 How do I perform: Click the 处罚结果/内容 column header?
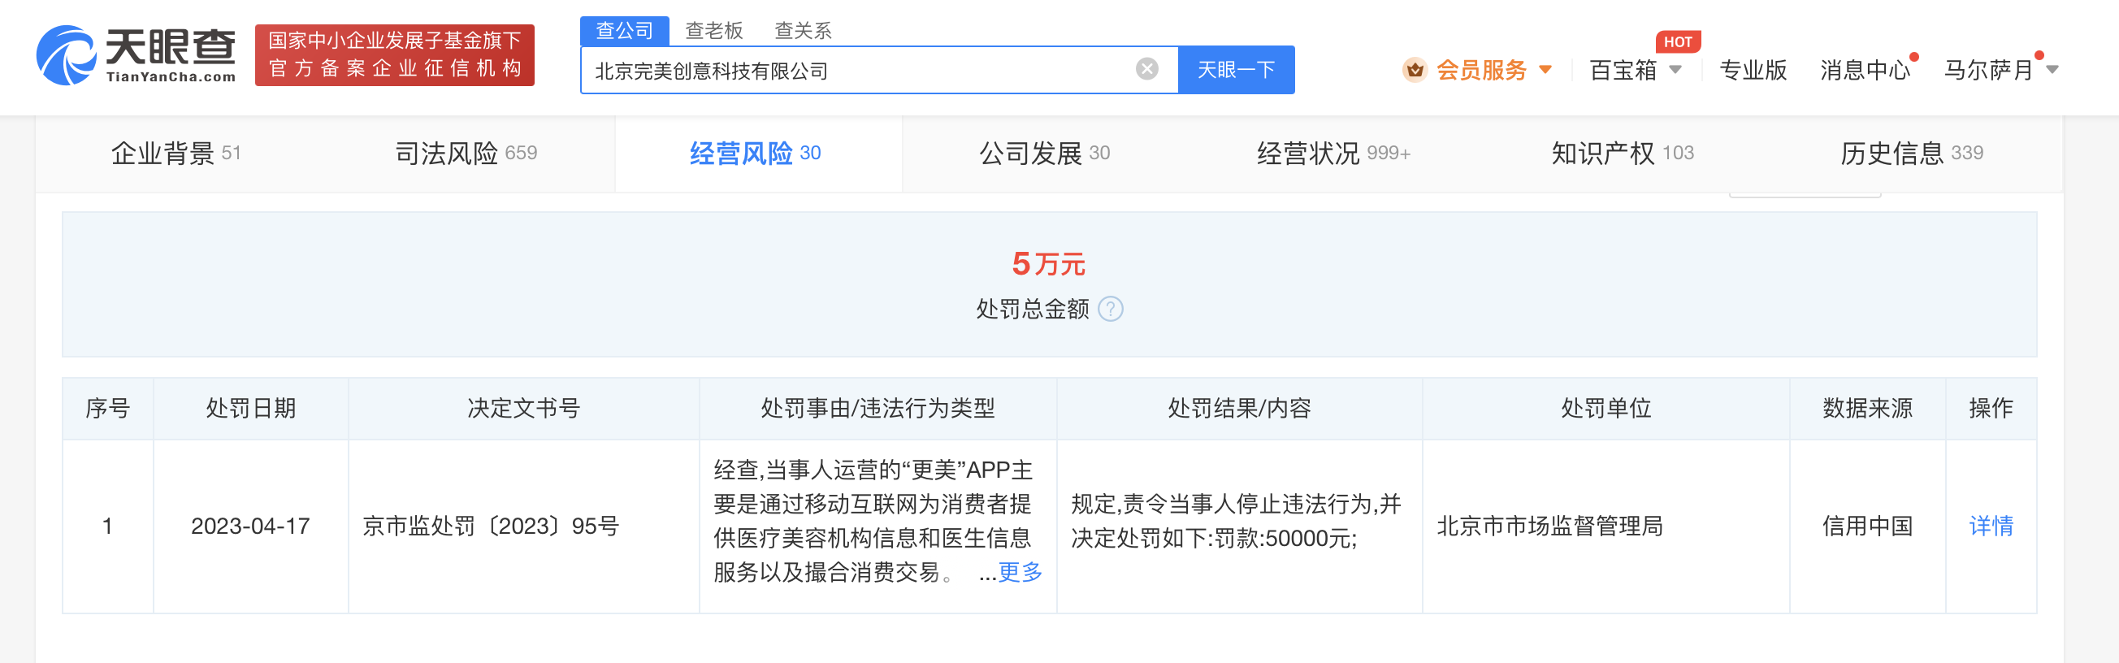1239,408
